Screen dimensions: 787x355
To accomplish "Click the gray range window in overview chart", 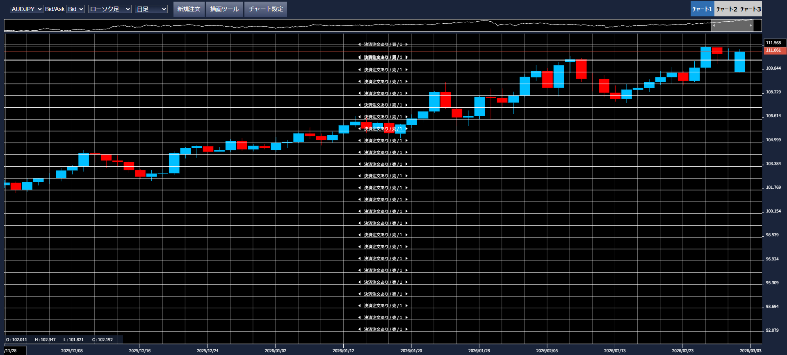I will tap(732, 25).
